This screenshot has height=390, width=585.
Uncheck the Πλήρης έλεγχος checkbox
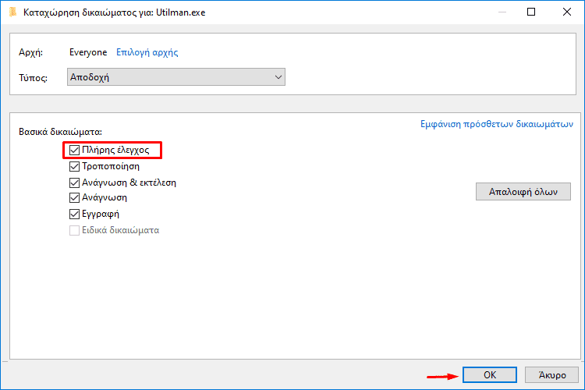[74, 150]
